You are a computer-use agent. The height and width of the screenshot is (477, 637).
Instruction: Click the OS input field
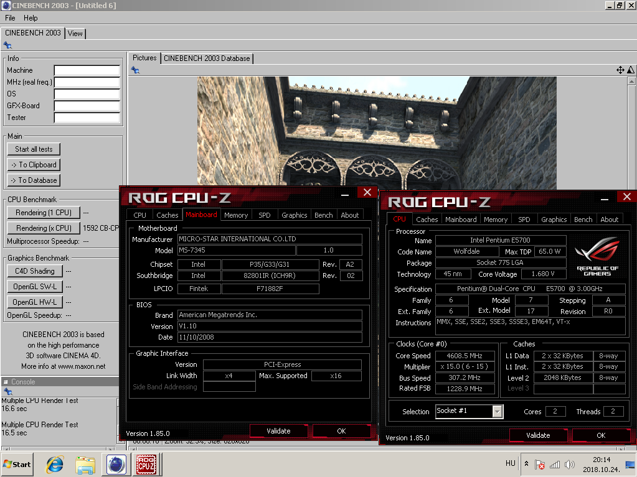tap(87, 94)
